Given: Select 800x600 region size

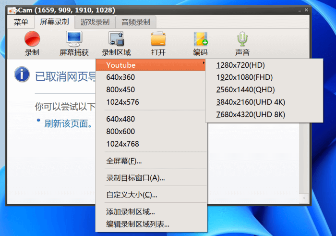Looking at the screenshot, I should (x=151, y=131).
